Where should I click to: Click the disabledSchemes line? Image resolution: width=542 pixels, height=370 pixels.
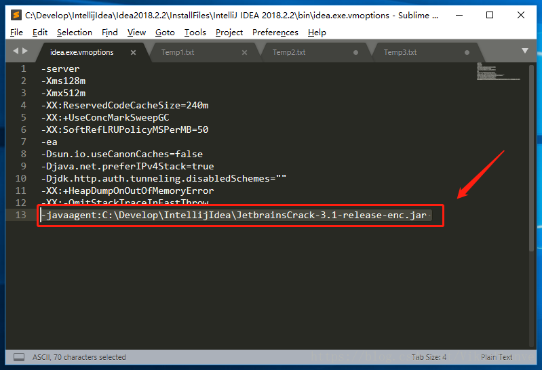coord(164,179)
